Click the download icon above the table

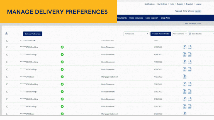click(x=7, y=33)
